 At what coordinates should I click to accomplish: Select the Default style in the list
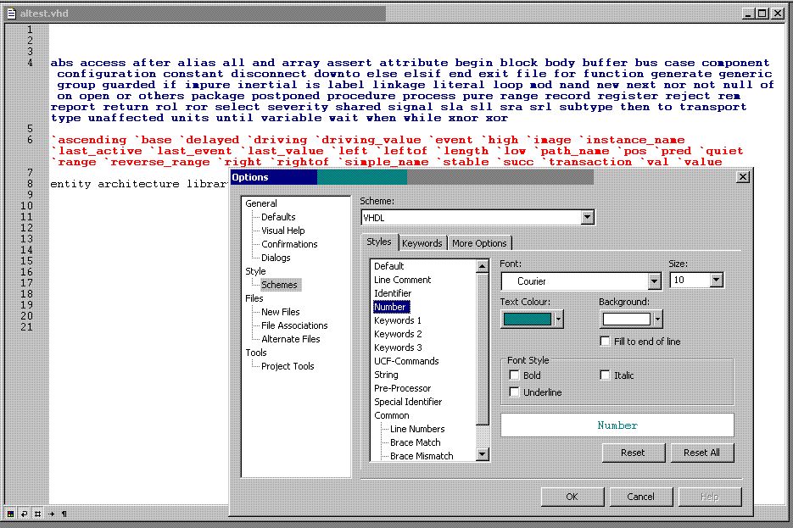(x=389, y=266)
